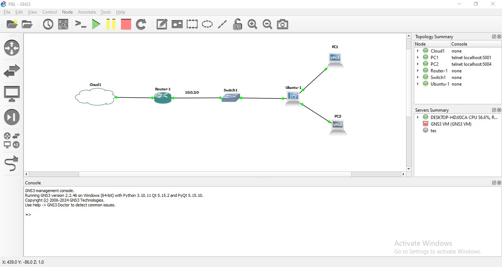Image resolution: width=502 pixels, height=267 pixels.
Task: Browse security devices in sidebar
Action: click(12, 117)
